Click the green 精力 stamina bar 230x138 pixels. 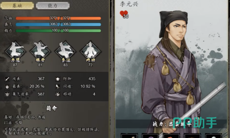(58, 31)
